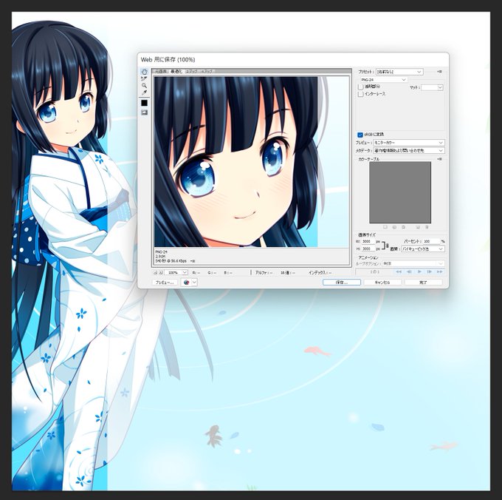Open the プリセット preset dropdown
Image resolution: width=502 pixels, height=500 pixels.
[399, 72]
